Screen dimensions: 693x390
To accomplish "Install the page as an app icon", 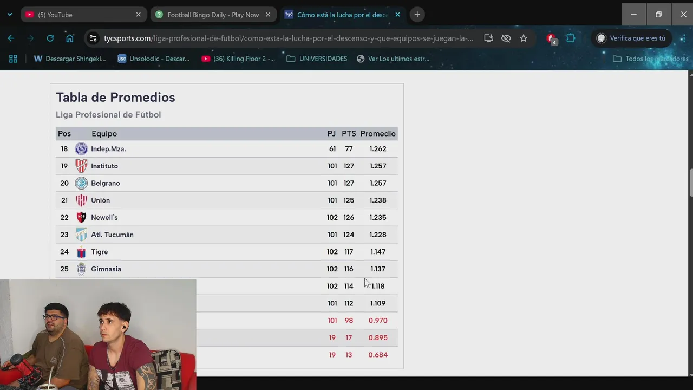I will point(488,38).
